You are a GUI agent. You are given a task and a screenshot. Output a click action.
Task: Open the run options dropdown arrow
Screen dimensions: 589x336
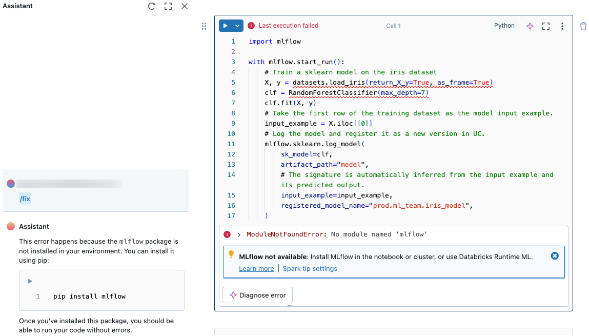coord(237,26)
